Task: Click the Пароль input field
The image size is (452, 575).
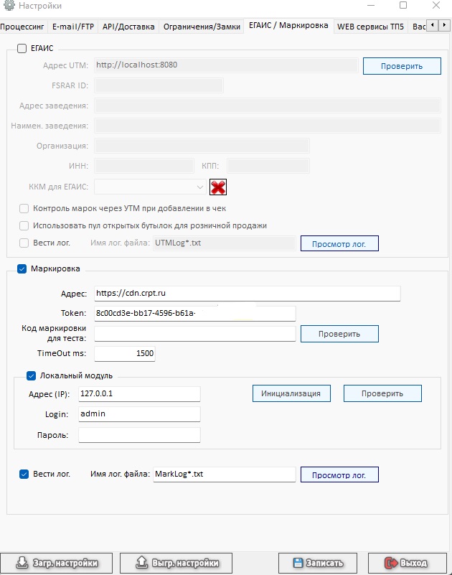Action: (139, 435)
